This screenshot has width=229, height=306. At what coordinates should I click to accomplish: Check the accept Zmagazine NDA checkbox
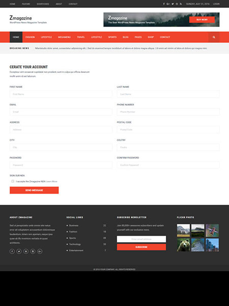tap(13, 181)
